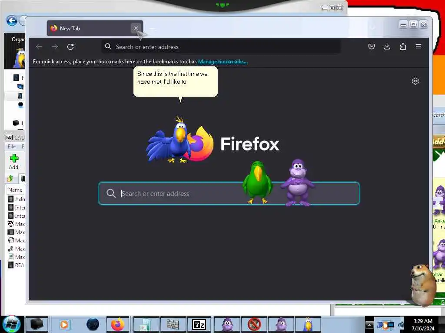Go back in Firefox navigation
This screenshot has height=333, width=445.
coord(39,47)
